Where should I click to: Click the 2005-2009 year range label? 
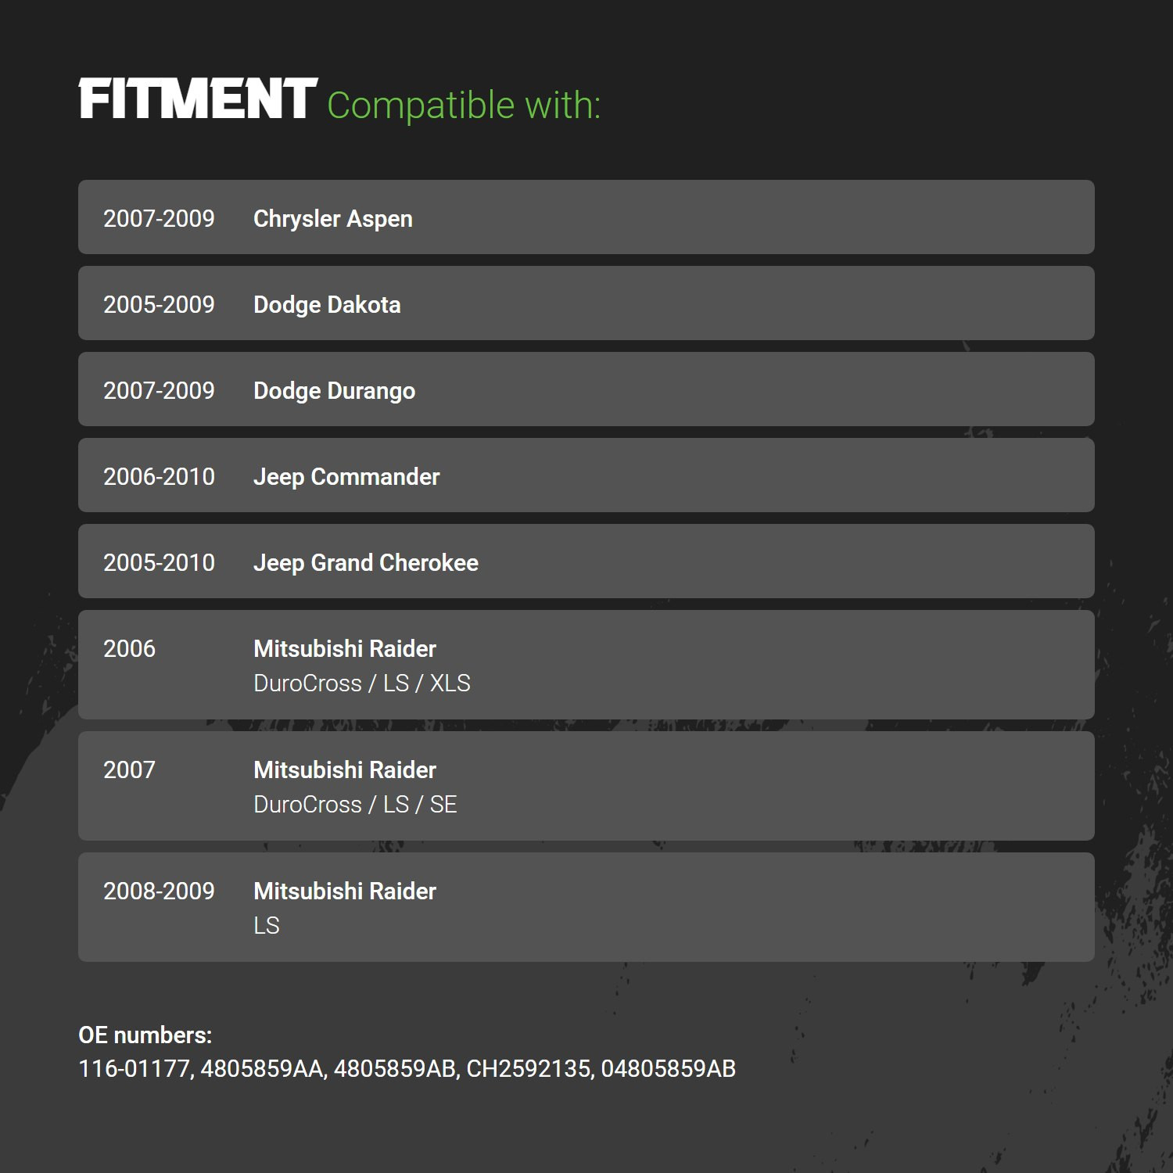coord(159,305)
